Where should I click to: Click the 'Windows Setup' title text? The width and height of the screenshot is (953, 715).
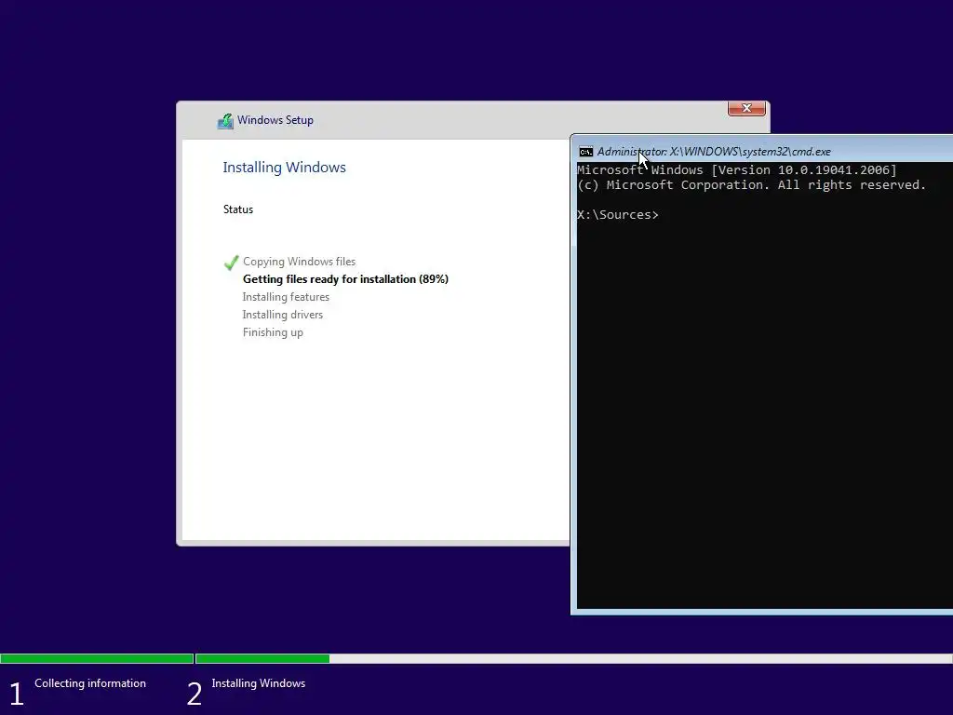coord(275,120)
